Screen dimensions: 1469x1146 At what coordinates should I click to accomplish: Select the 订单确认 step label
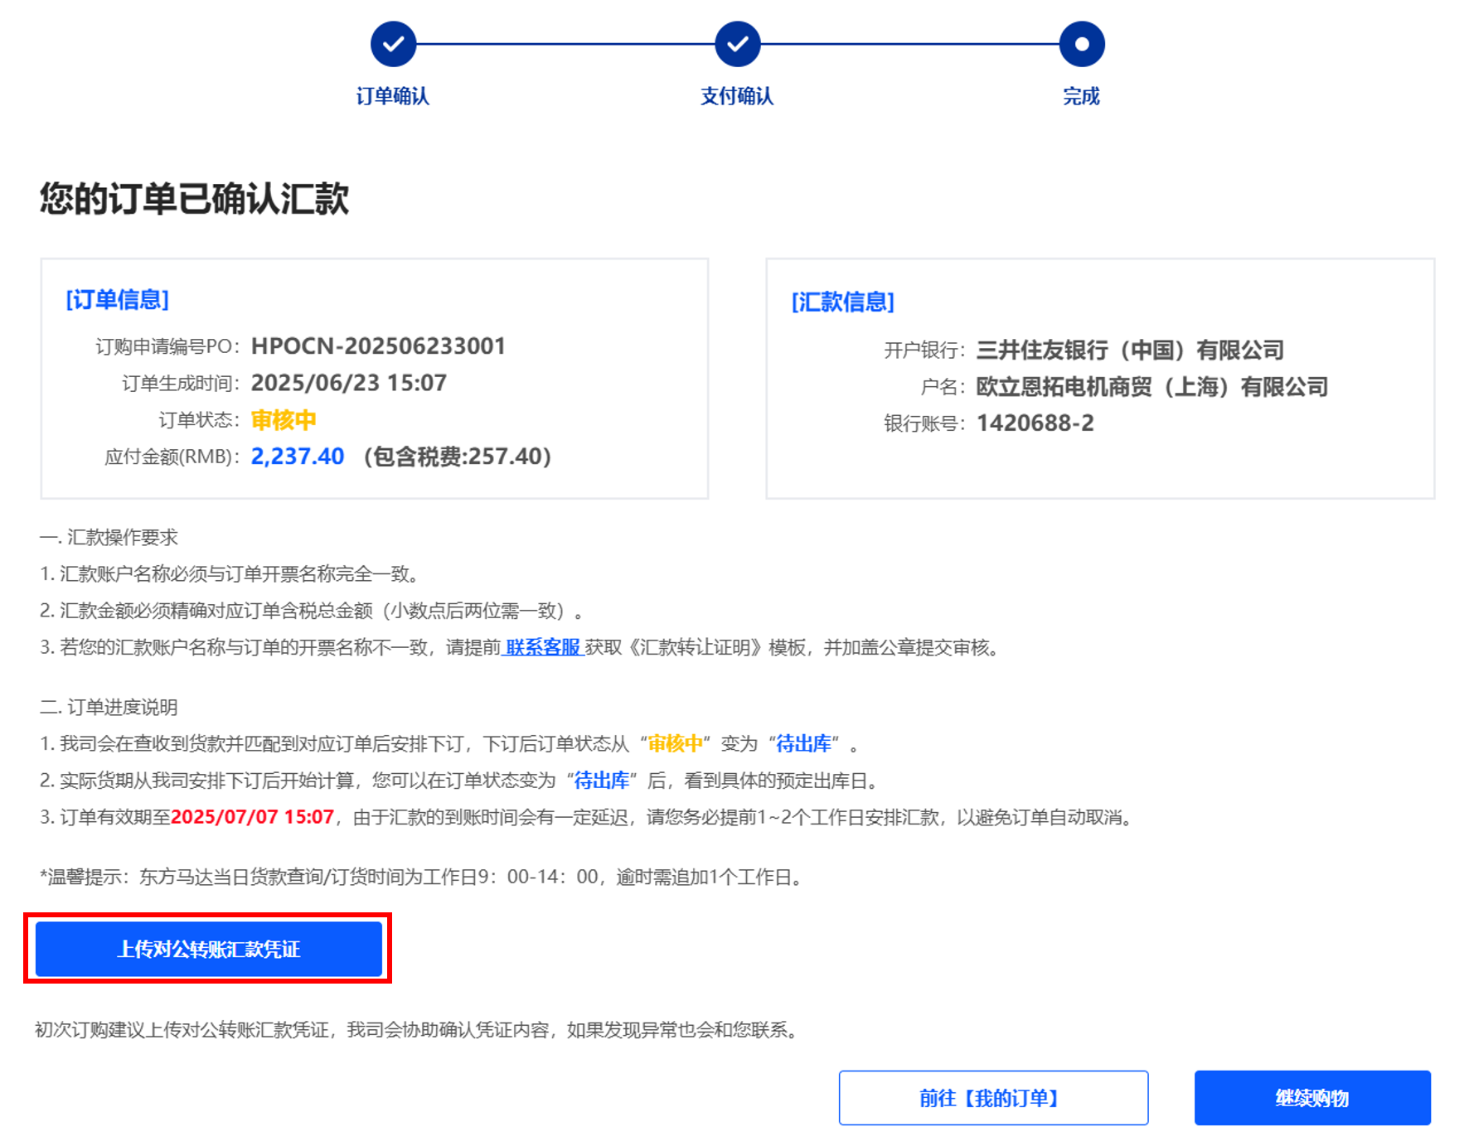(x=393, y=96)
